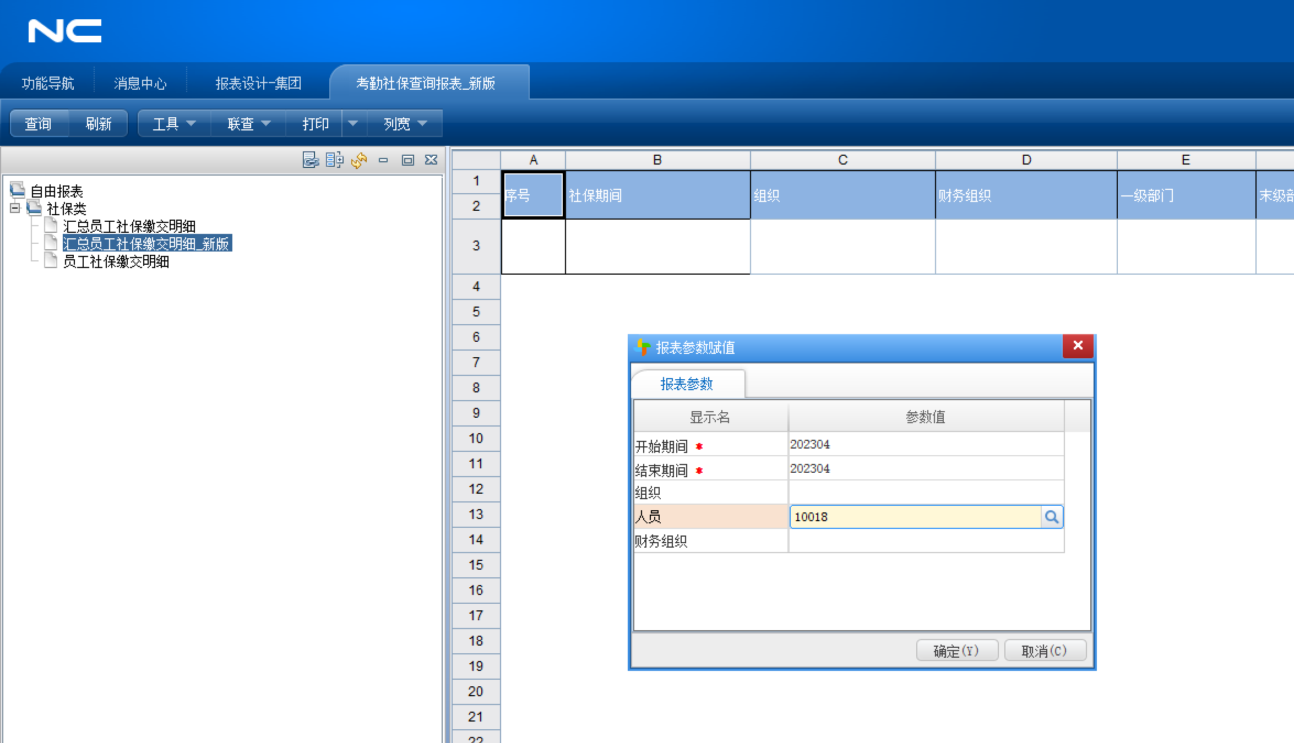Image resolution: width=1294 pixels, height=743 pixels.
Task: Switch to the 消息中心 tab
Action: click(x=140, y=83)
